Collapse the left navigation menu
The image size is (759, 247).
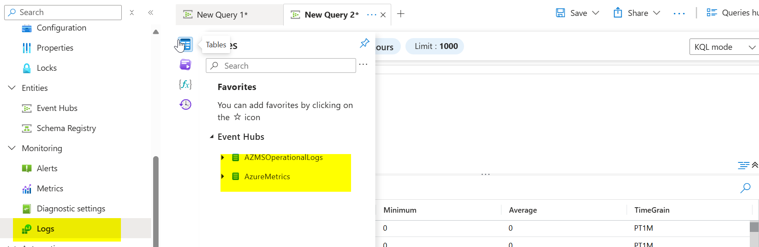(151, 13)
